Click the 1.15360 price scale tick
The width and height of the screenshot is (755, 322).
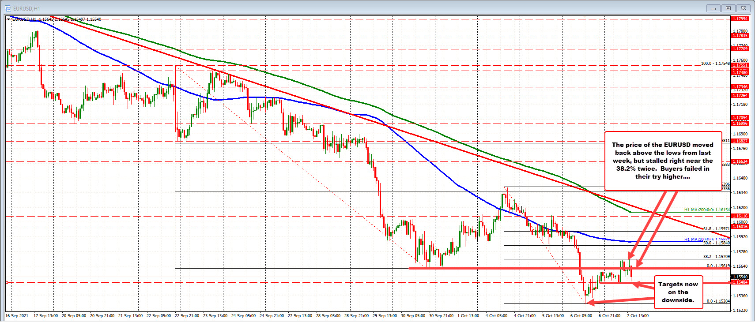pos(740,296)
